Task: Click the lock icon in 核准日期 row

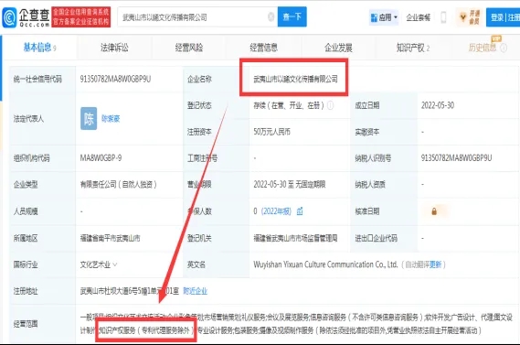Action: 434,211
